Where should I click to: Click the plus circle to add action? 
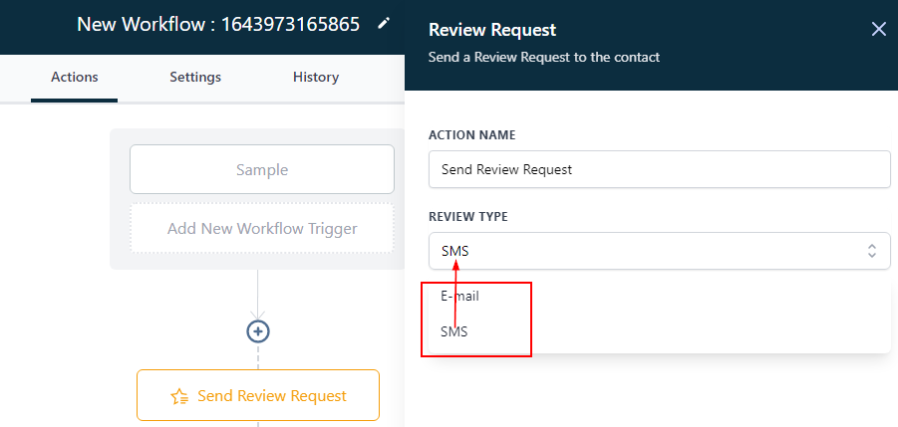pos(258,330)
